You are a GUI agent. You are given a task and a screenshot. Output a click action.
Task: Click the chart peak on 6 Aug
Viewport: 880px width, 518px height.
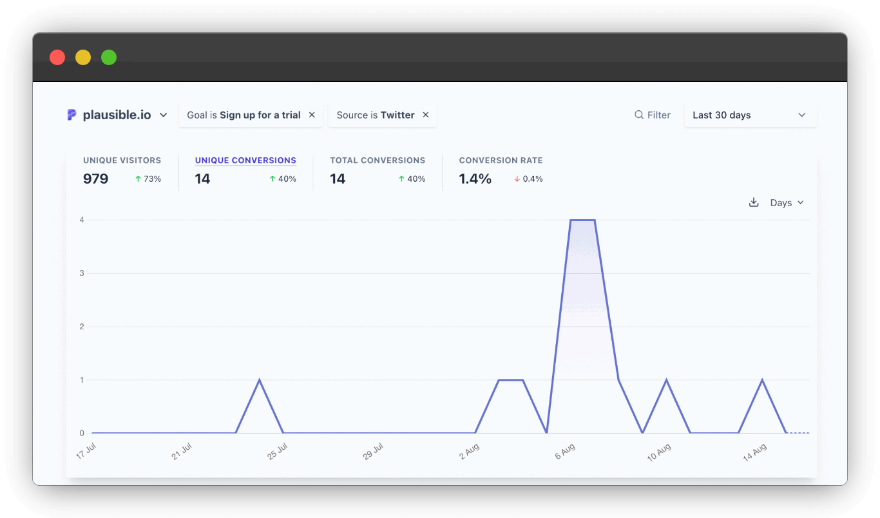[x=582, y=220]
